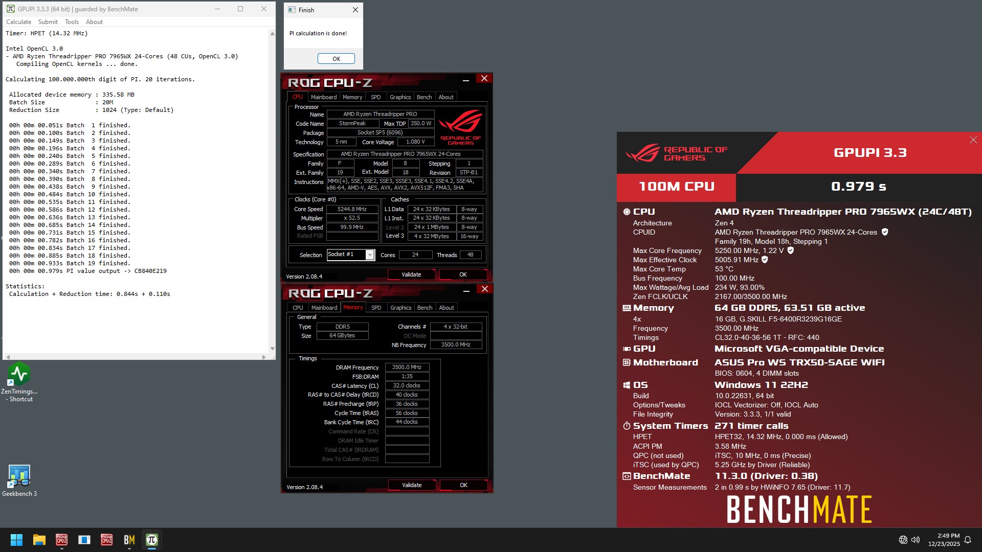Viewport: 982px width, 552px height.
Task: Click Validate in upper CPU-Z window
Action: click(411, 274)
